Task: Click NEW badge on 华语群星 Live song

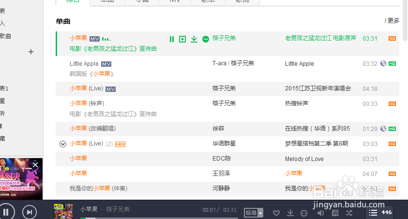Action: (x=120, y=144)
